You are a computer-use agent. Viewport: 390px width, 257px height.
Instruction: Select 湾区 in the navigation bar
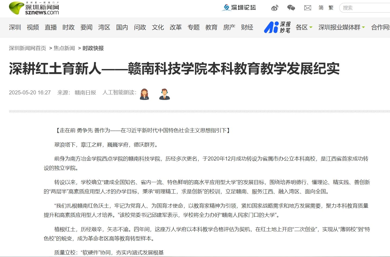tap(104, 27)
